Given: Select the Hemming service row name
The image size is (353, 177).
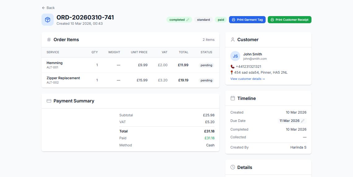Looking at the screenshot, I should coord(55,63).
